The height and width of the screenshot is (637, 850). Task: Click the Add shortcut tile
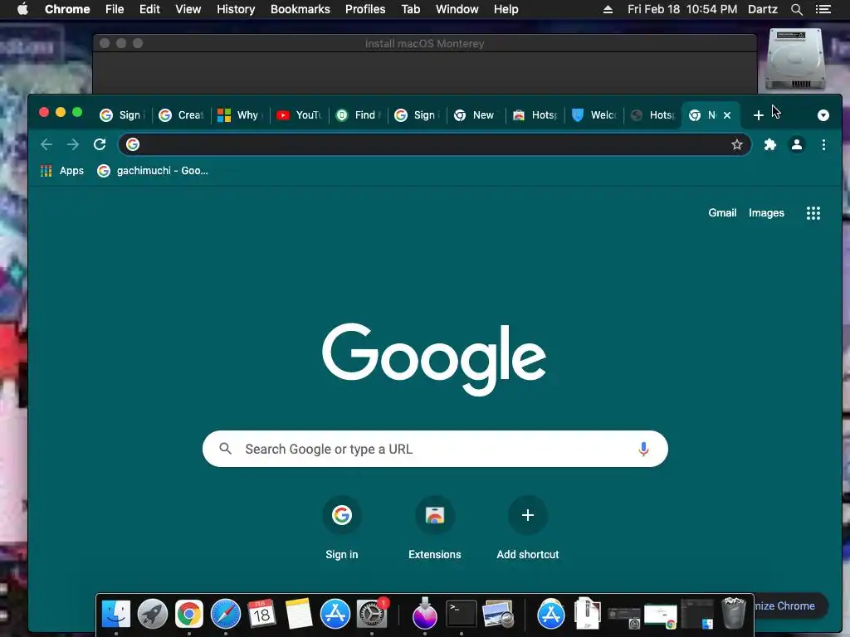pos(527,527)
